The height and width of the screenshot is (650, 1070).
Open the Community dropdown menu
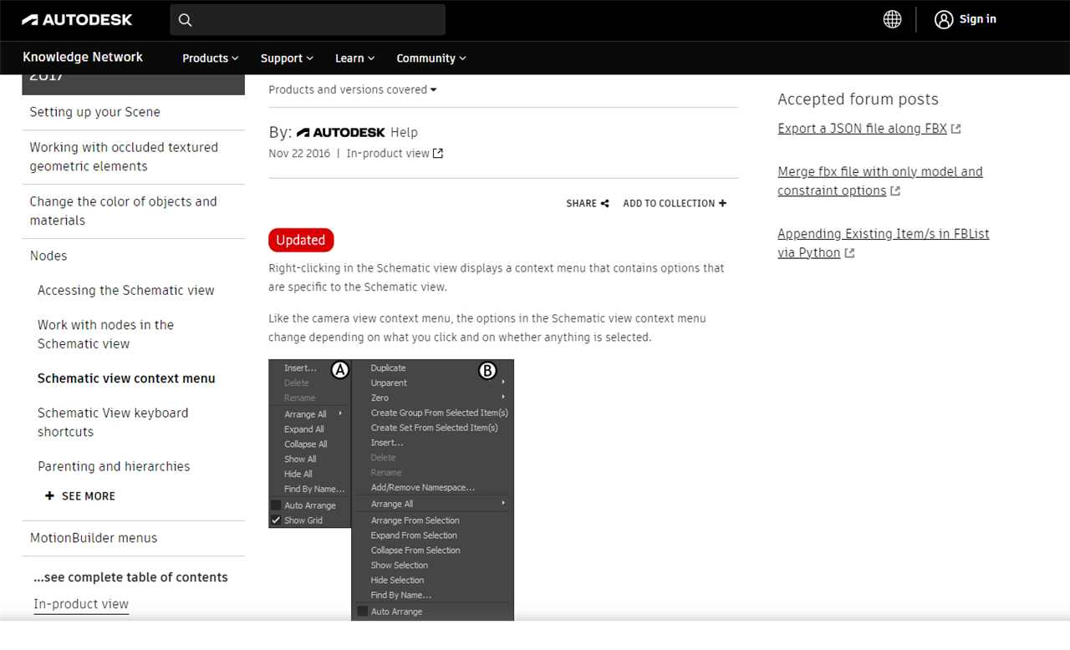[x=431, y=58]
